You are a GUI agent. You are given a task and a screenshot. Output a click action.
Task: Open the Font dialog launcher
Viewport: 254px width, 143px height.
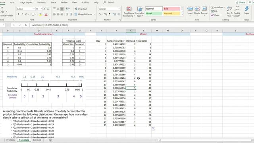(50, 20)
